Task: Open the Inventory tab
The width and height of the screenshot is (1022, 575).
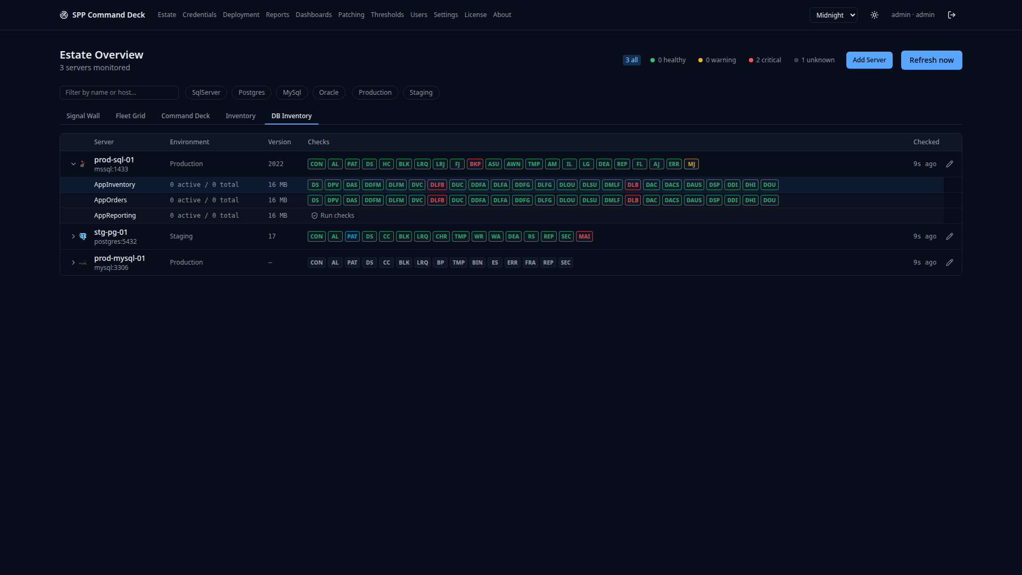Action: tap(241, 116)
